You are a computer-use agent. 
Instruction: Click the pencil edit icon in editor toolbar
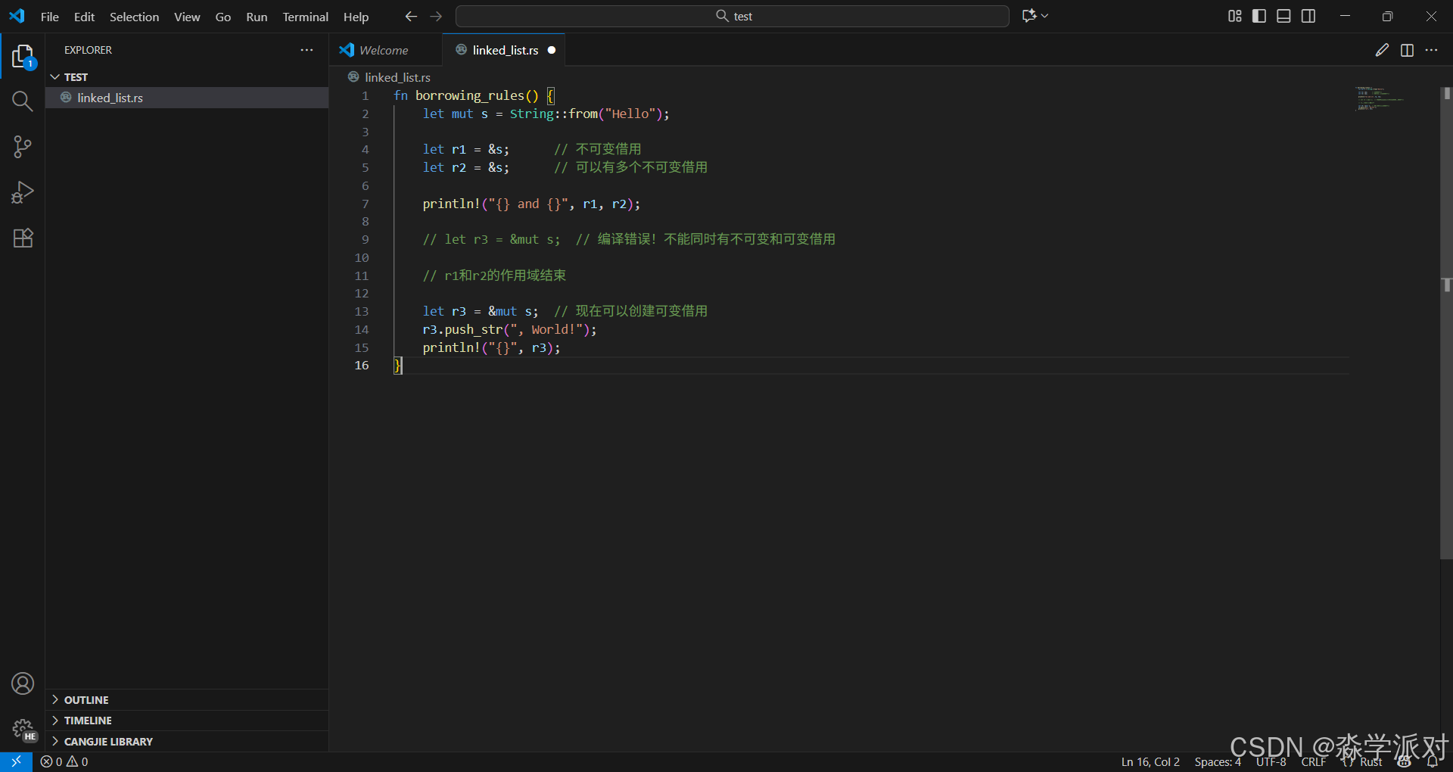tap(1382, 50)
